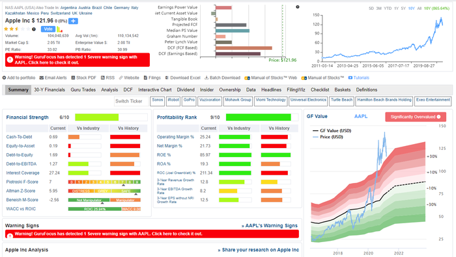This screenshot has width=456, height=257.
Task: Click the blue plus button next to Apple price
Action: coord(73,21)
